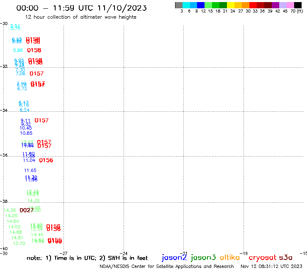Viewport: 307px width, 270px height.
Task: Click the wave height value 14.45
Action: pyautogui.click(x=37, y=235)
